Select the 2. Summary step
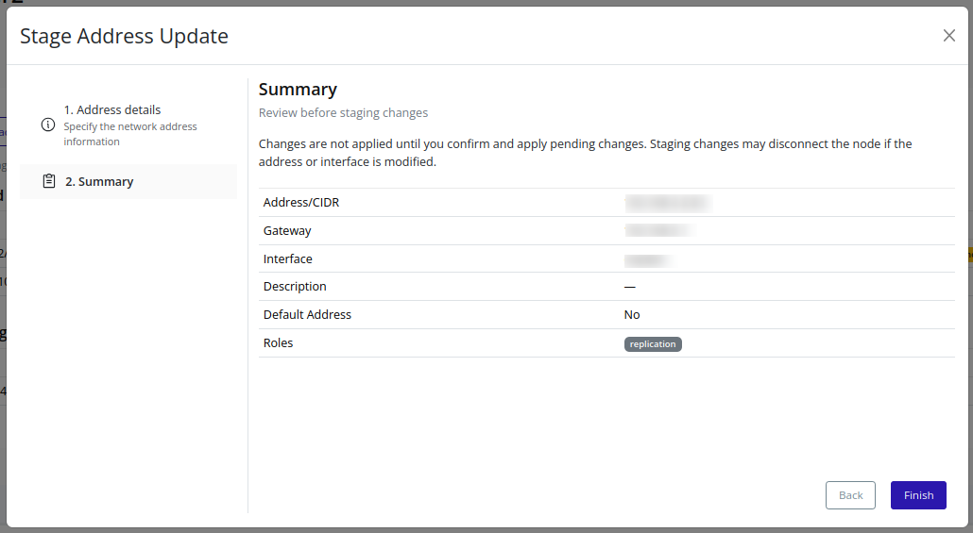 coord(99,182)
